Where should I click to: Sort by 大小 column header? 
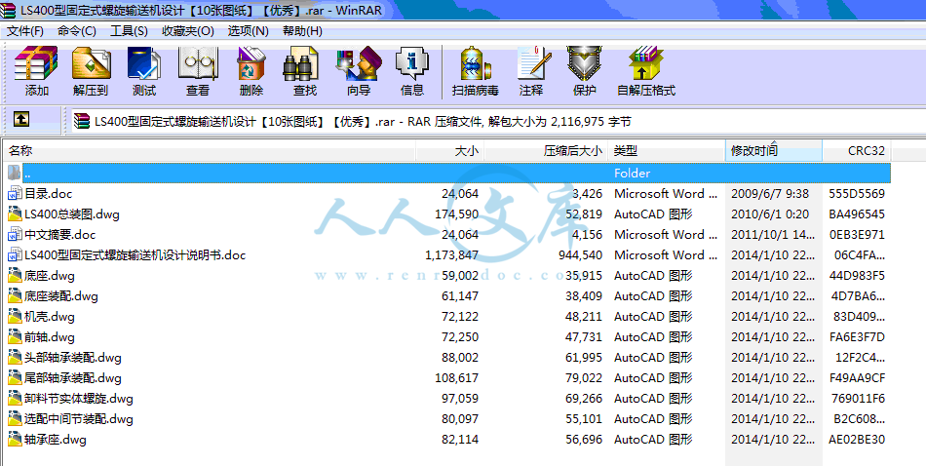[x=450, y=150]
